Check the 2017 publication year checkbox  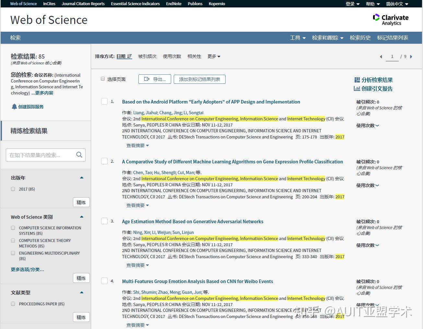(x=13, y=189)
